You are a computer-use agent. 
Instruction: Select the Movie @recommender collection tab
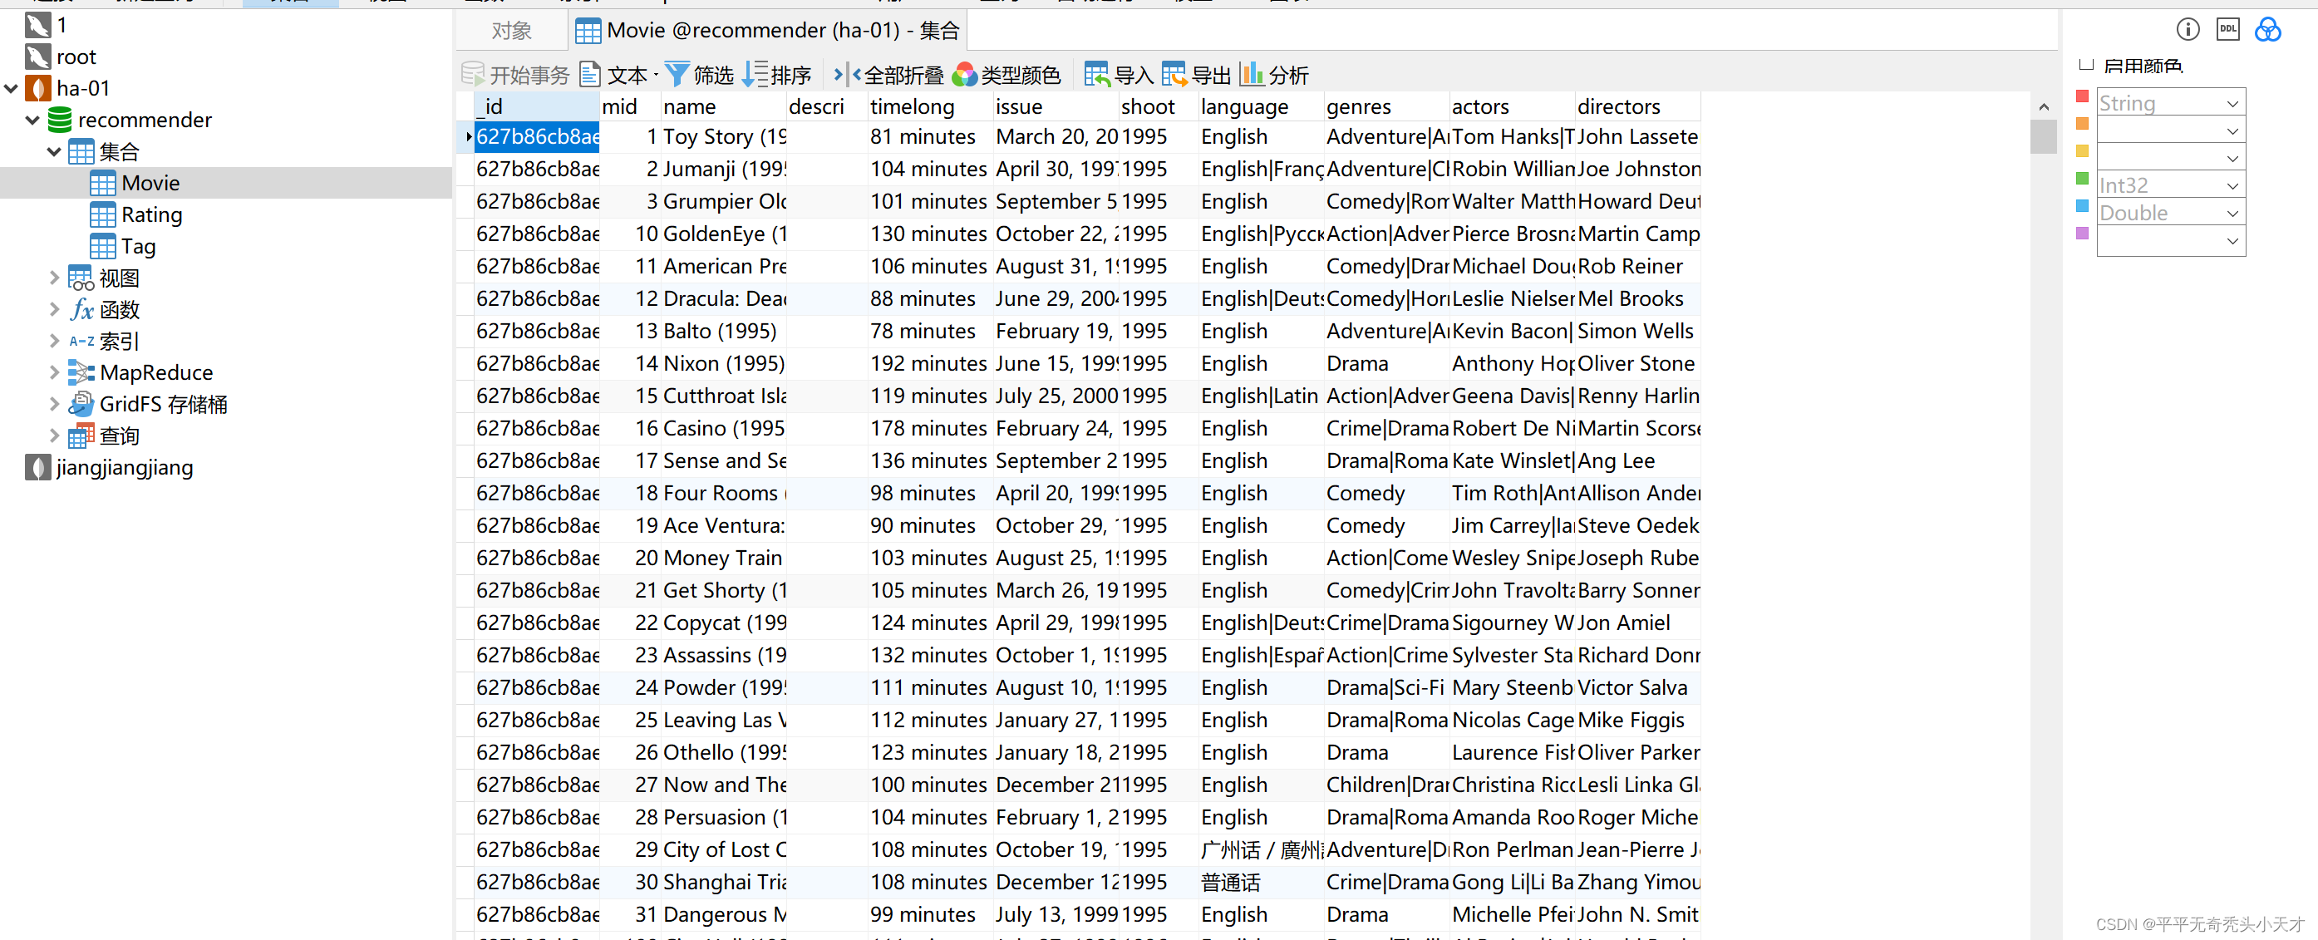pyautogui.click(x=768, y=31)
